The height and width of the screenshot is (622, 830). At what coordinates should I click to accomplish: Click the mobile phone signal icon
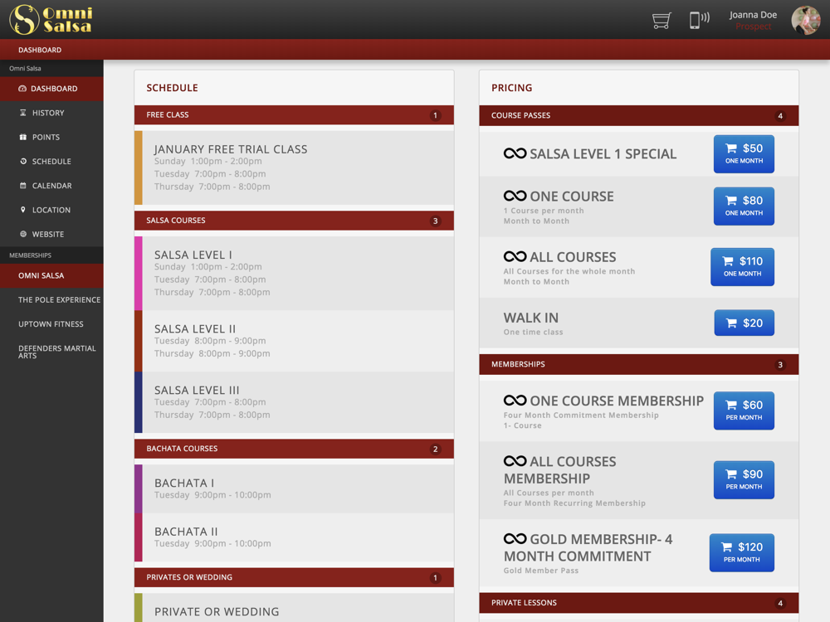pyautogui.click(x=699, y=20)
